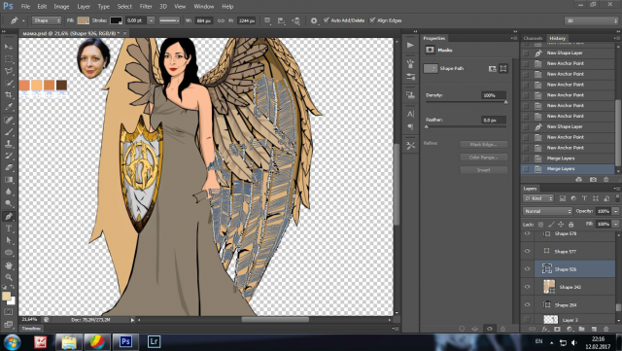
Task: Open the Opacity slider arrow
Action: pos(615,211)
